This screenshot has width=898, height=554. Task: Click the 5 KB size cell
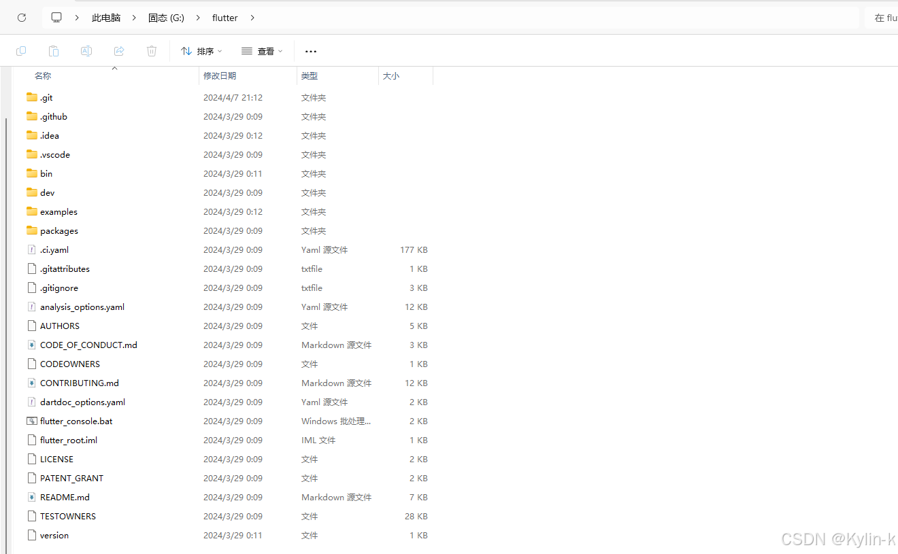pyautogui.click(x=418, y=326)
